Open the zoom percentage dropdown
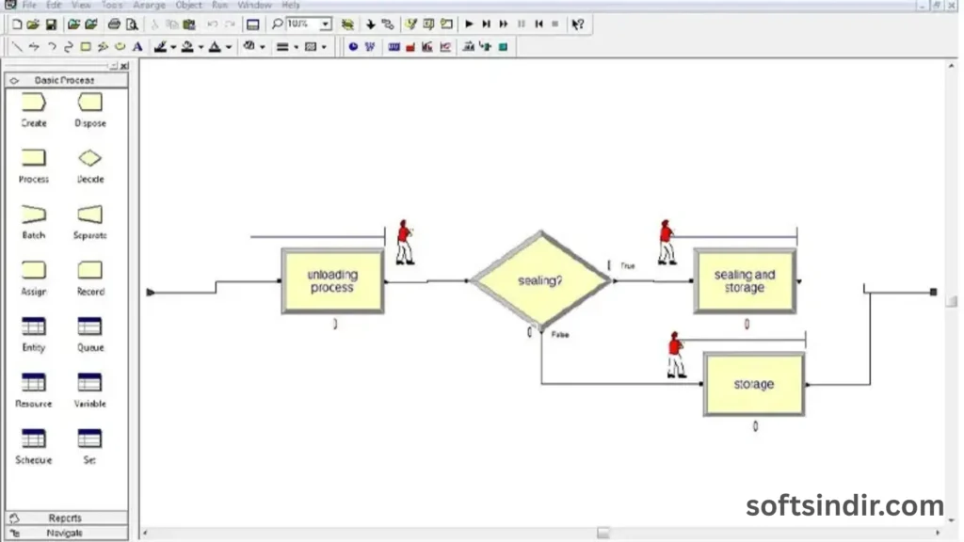Image resolution: width=964 pixels, height=542 pixels. [326, 24]
